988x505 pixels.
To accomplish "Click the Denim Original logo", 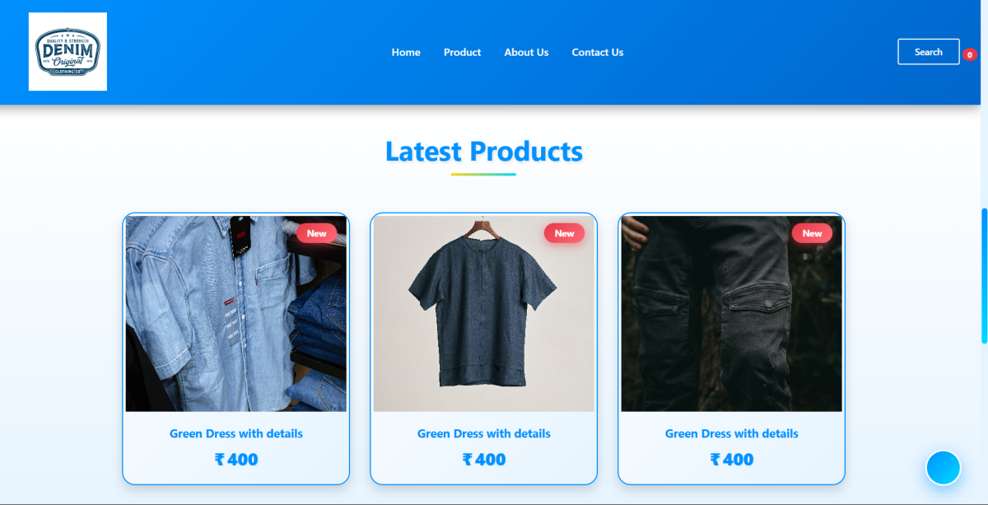I will [68, 52].
